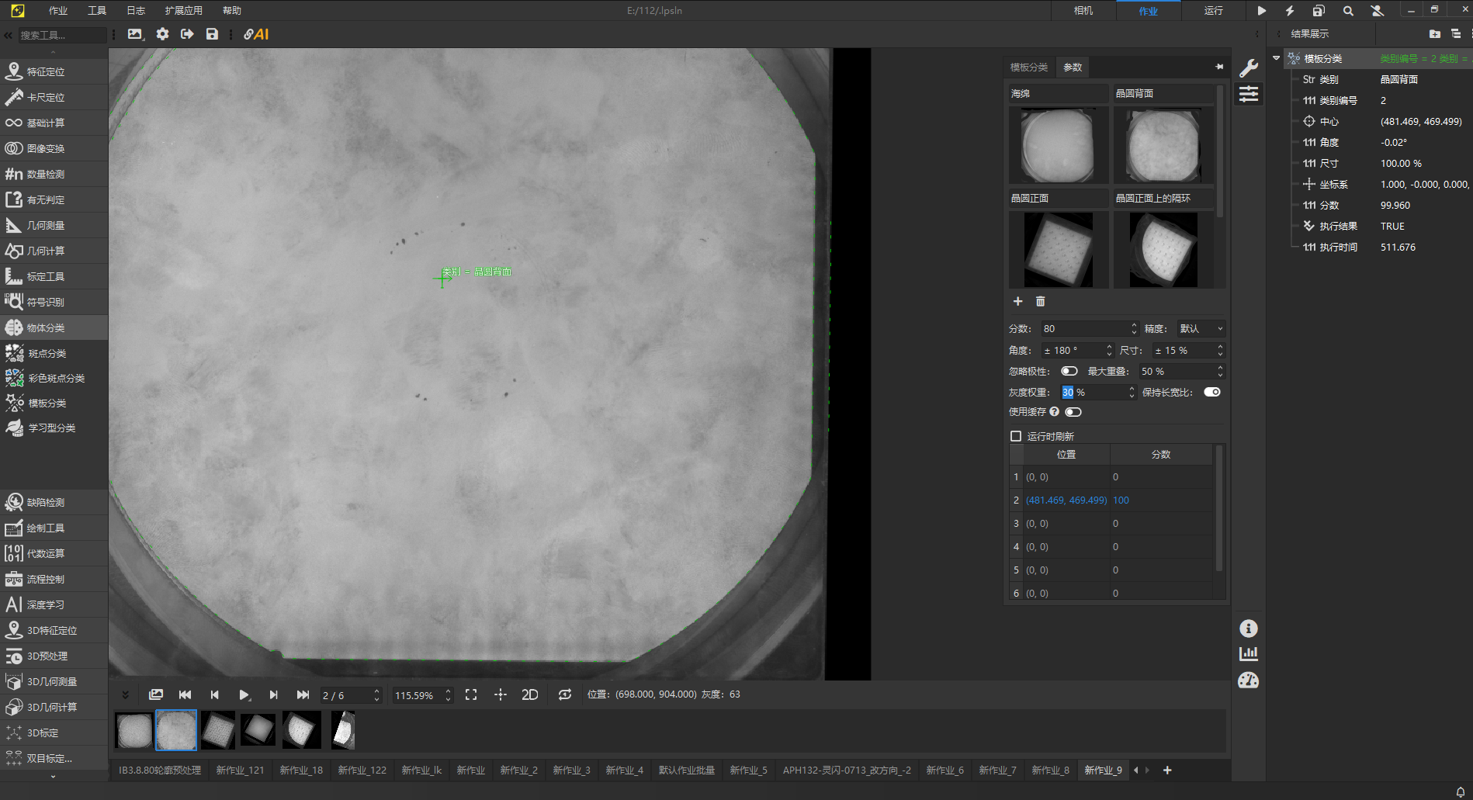Select 深度学习 in the left tool list
This screenshot has width=1473, height=800.
click(54, 605)
